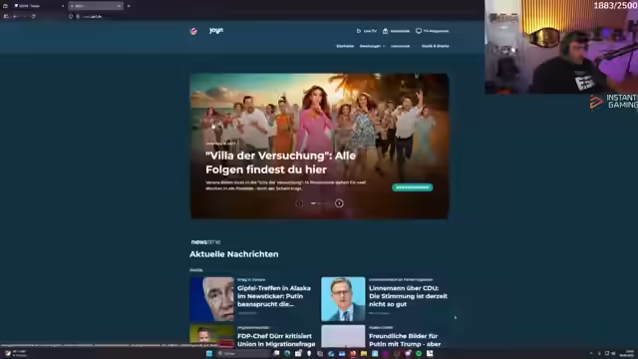This screenshot has width=638, height=359.
Task: Expand the first tab's dropdown arrow
Action: coord(63,6)
